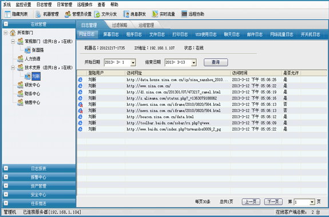This screenshot has height=217, width=329.
Task: Click the computer icon next to 张国强
Action: (27, 50)
